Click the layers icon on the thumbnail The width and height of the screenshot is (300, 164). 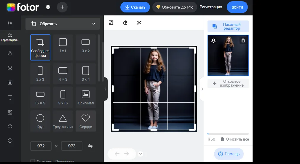point(213,41)
